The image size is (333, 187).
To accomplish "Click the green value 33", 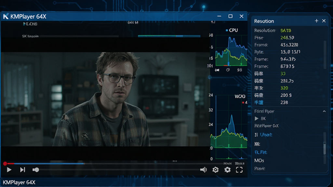I will [283, 74].
